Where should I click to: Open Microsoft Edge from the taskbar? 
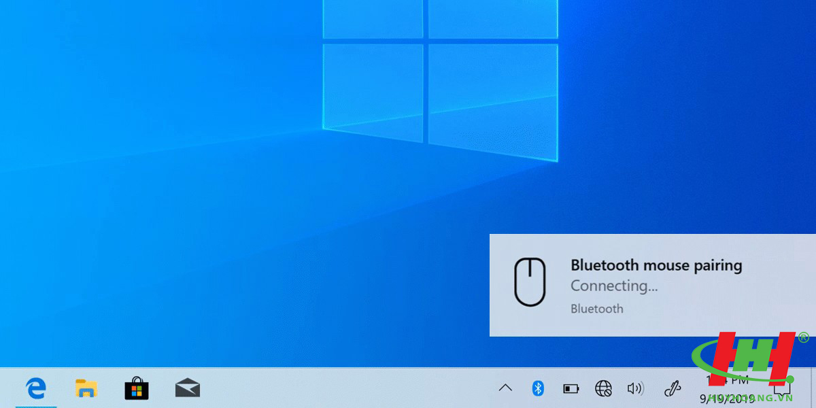(x=35, y=388)
